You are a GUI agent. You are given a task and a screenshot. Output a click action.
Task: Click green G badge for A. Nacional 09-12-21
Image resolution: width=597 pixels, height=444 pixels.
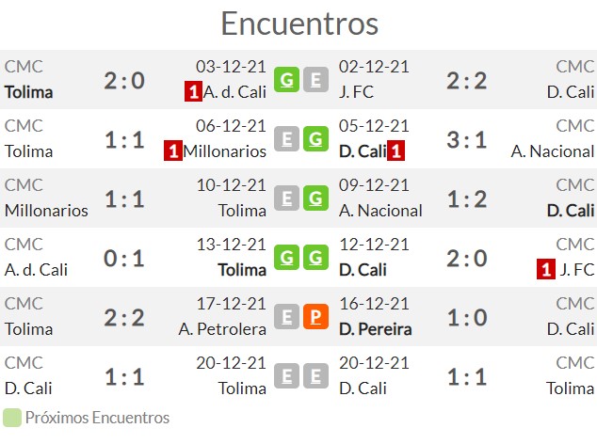pyautogui.click(x=315, y=198)
